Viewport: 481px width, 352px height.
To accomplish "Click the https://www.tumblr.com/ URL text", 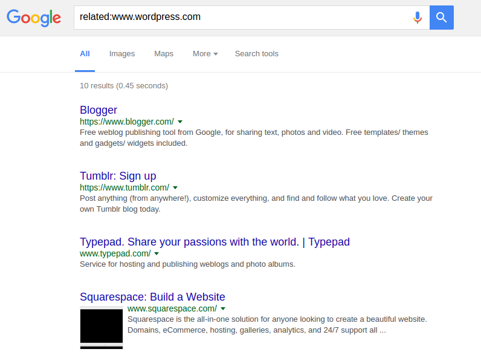I will point(124,187).
